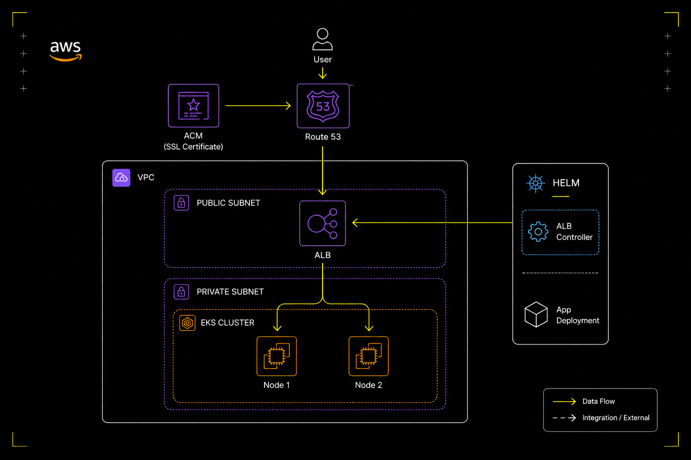Select the "EKS CLUSTER" heading

coord(228,323)
